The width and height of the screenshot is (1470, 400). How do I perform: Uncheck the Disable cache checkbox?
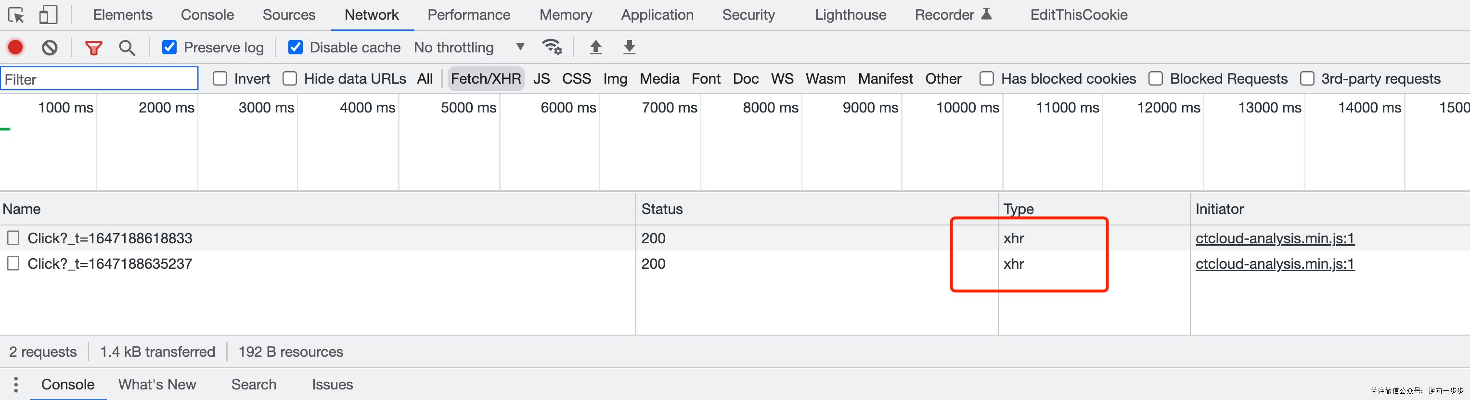point(296,47)
